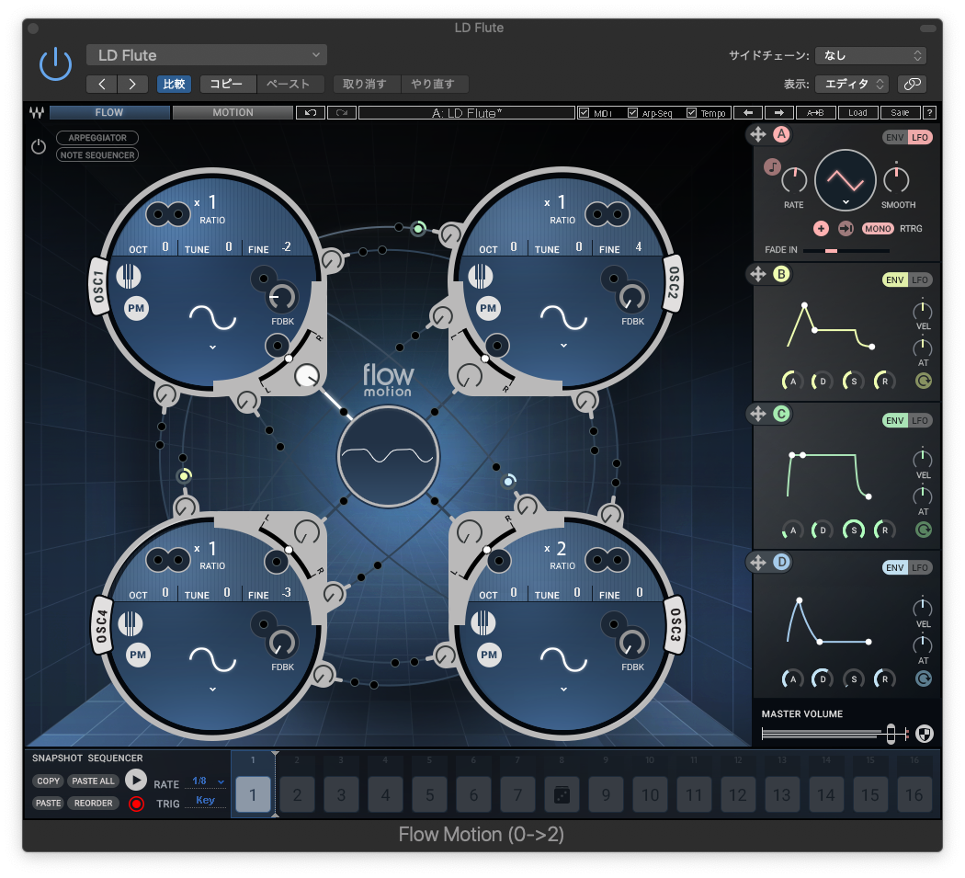
Task: Switch to the FLOW tab
Action: [109, 113]
